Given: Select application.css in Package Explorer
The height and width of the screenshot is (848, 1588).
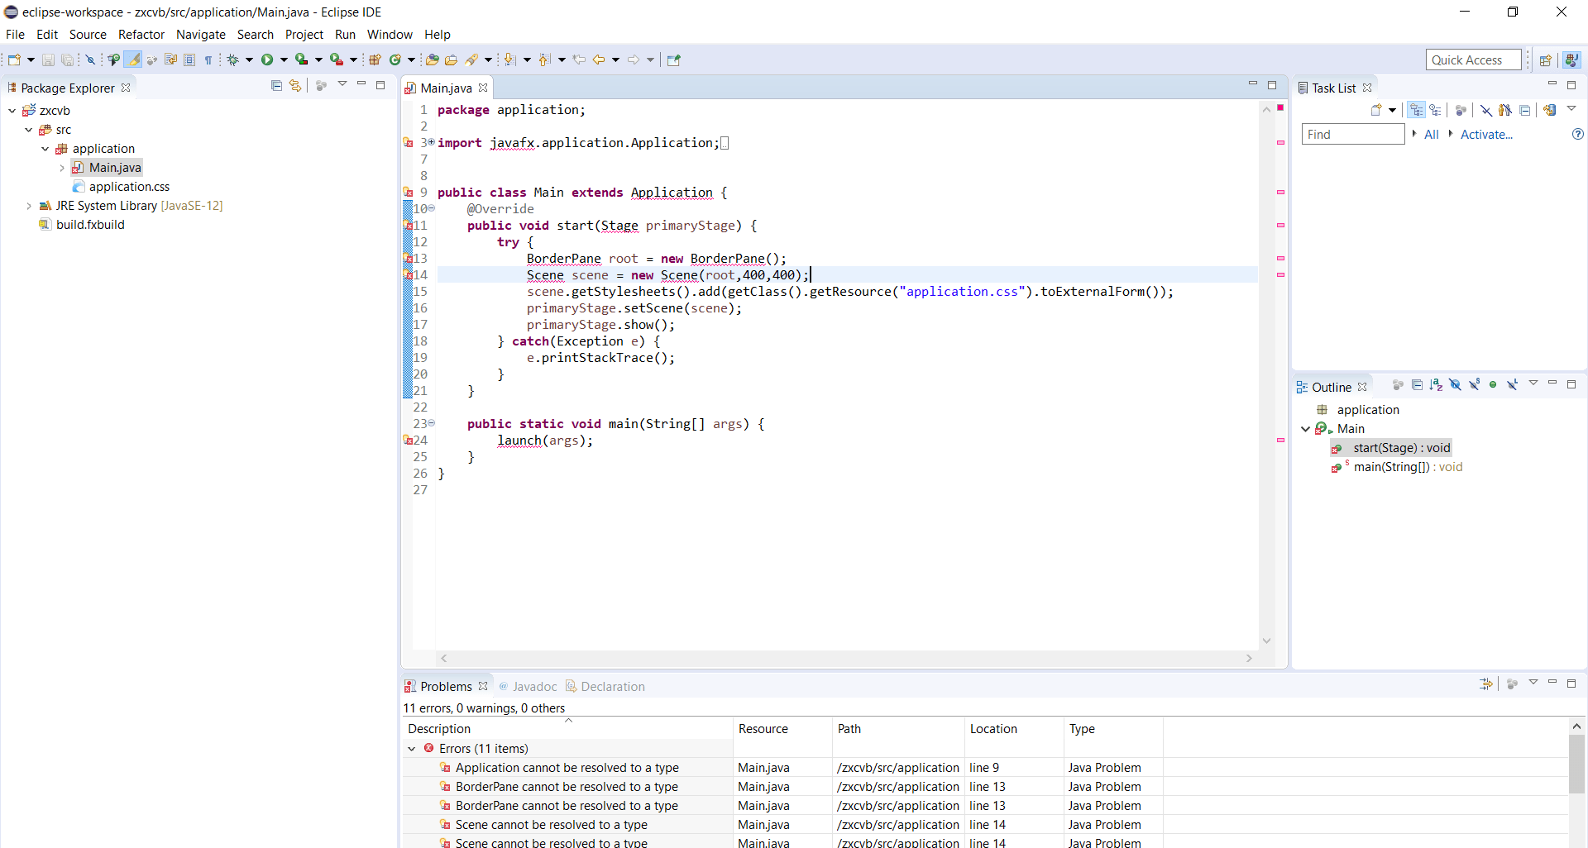Looking at the screenshot, I should tap(129, 187).
